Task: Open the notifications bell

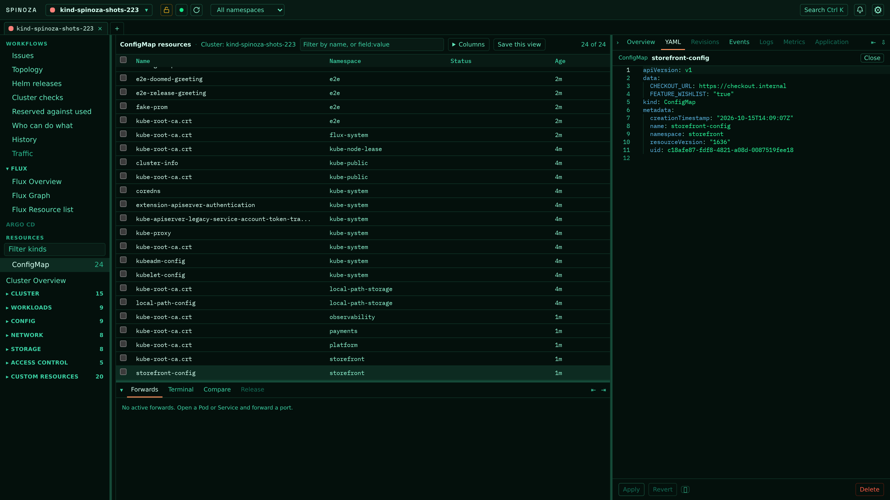Action: (860, 10)
